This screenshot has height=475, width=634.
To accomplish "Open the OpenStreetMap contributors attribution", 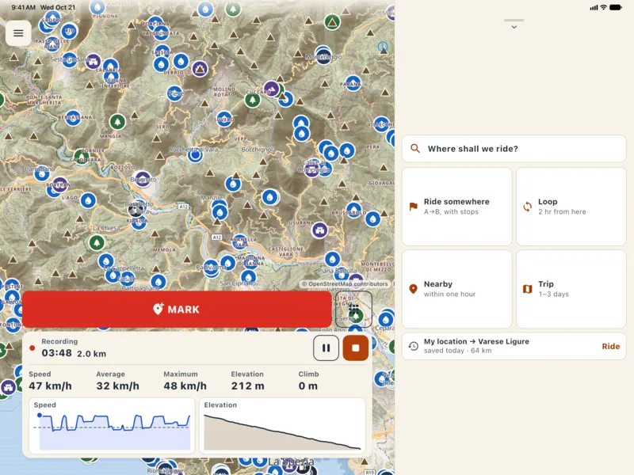I will click(345, 284).
